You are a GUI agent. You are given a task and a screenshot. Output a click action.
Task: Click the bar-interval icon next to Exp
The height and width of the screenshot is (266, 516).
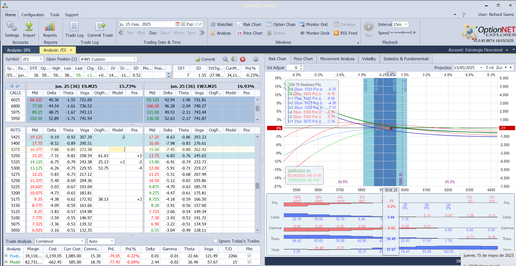coord(183,24)
